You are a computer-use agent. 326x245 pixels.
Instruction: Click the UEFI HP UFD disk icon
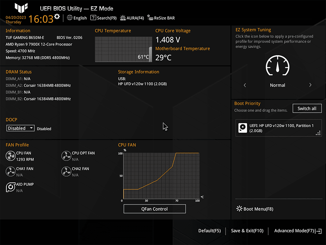coord(243,128)
